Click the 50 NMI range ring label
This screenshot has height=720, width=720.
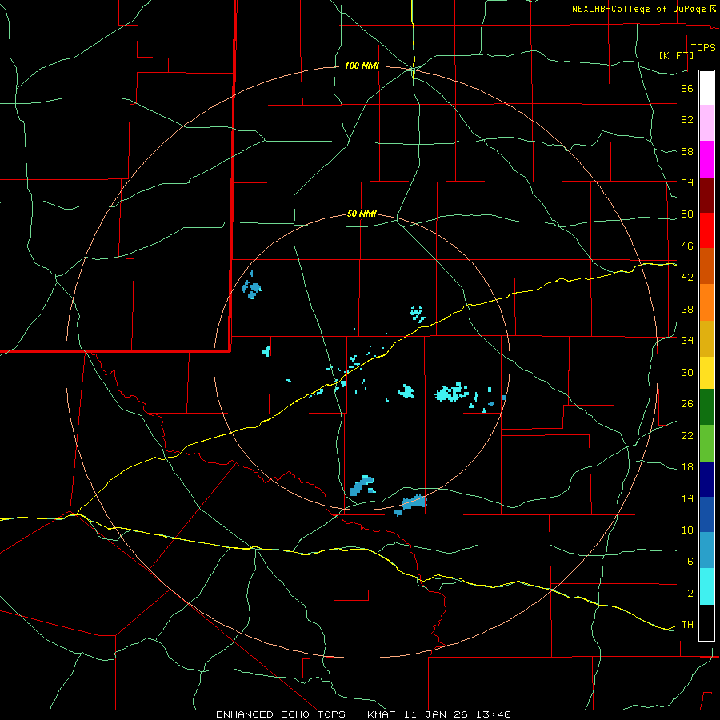(362, 214)
